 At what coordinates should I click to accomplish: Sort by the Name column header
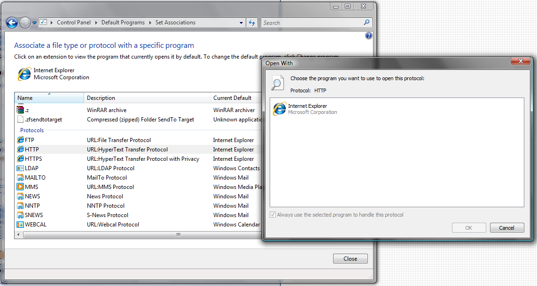(49, 98)
